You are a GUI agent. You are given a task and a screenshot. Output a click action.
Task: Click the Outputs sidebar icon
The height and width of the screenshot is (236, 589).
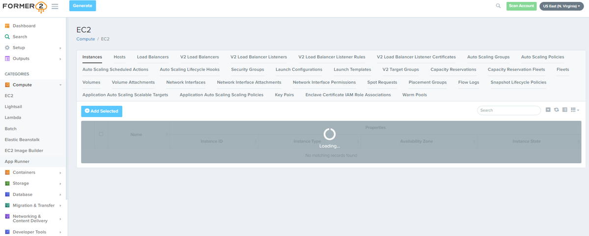point(7,58)
